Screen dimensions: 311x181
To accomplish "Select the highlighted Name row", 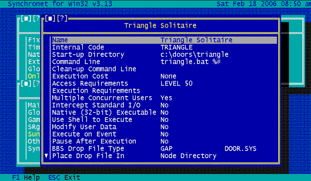I will [x=164, y=40].
